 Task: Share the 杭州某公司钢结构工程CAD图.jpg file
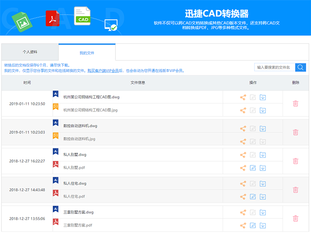243,110
